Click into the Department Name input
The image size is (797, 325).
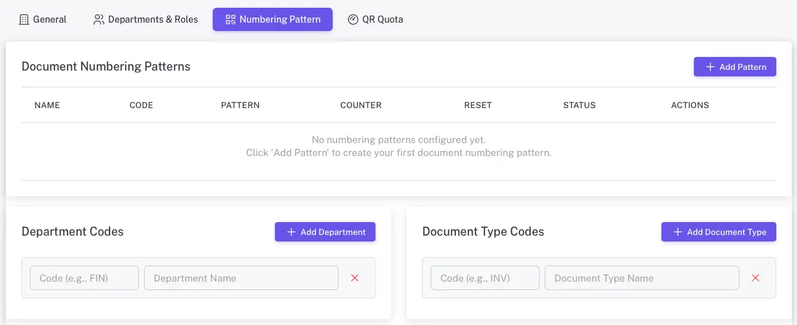pyautogui.click(x=241, y=278)
